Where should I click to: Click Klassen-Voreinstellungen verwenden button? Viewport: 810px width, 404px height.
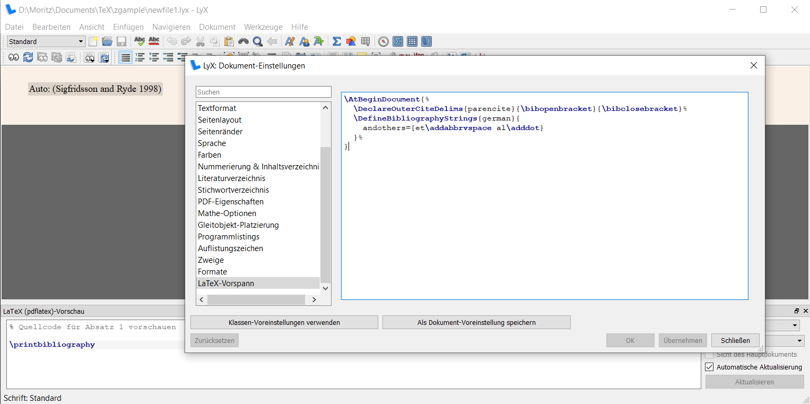pyautogui.click(x=284, y=322)
